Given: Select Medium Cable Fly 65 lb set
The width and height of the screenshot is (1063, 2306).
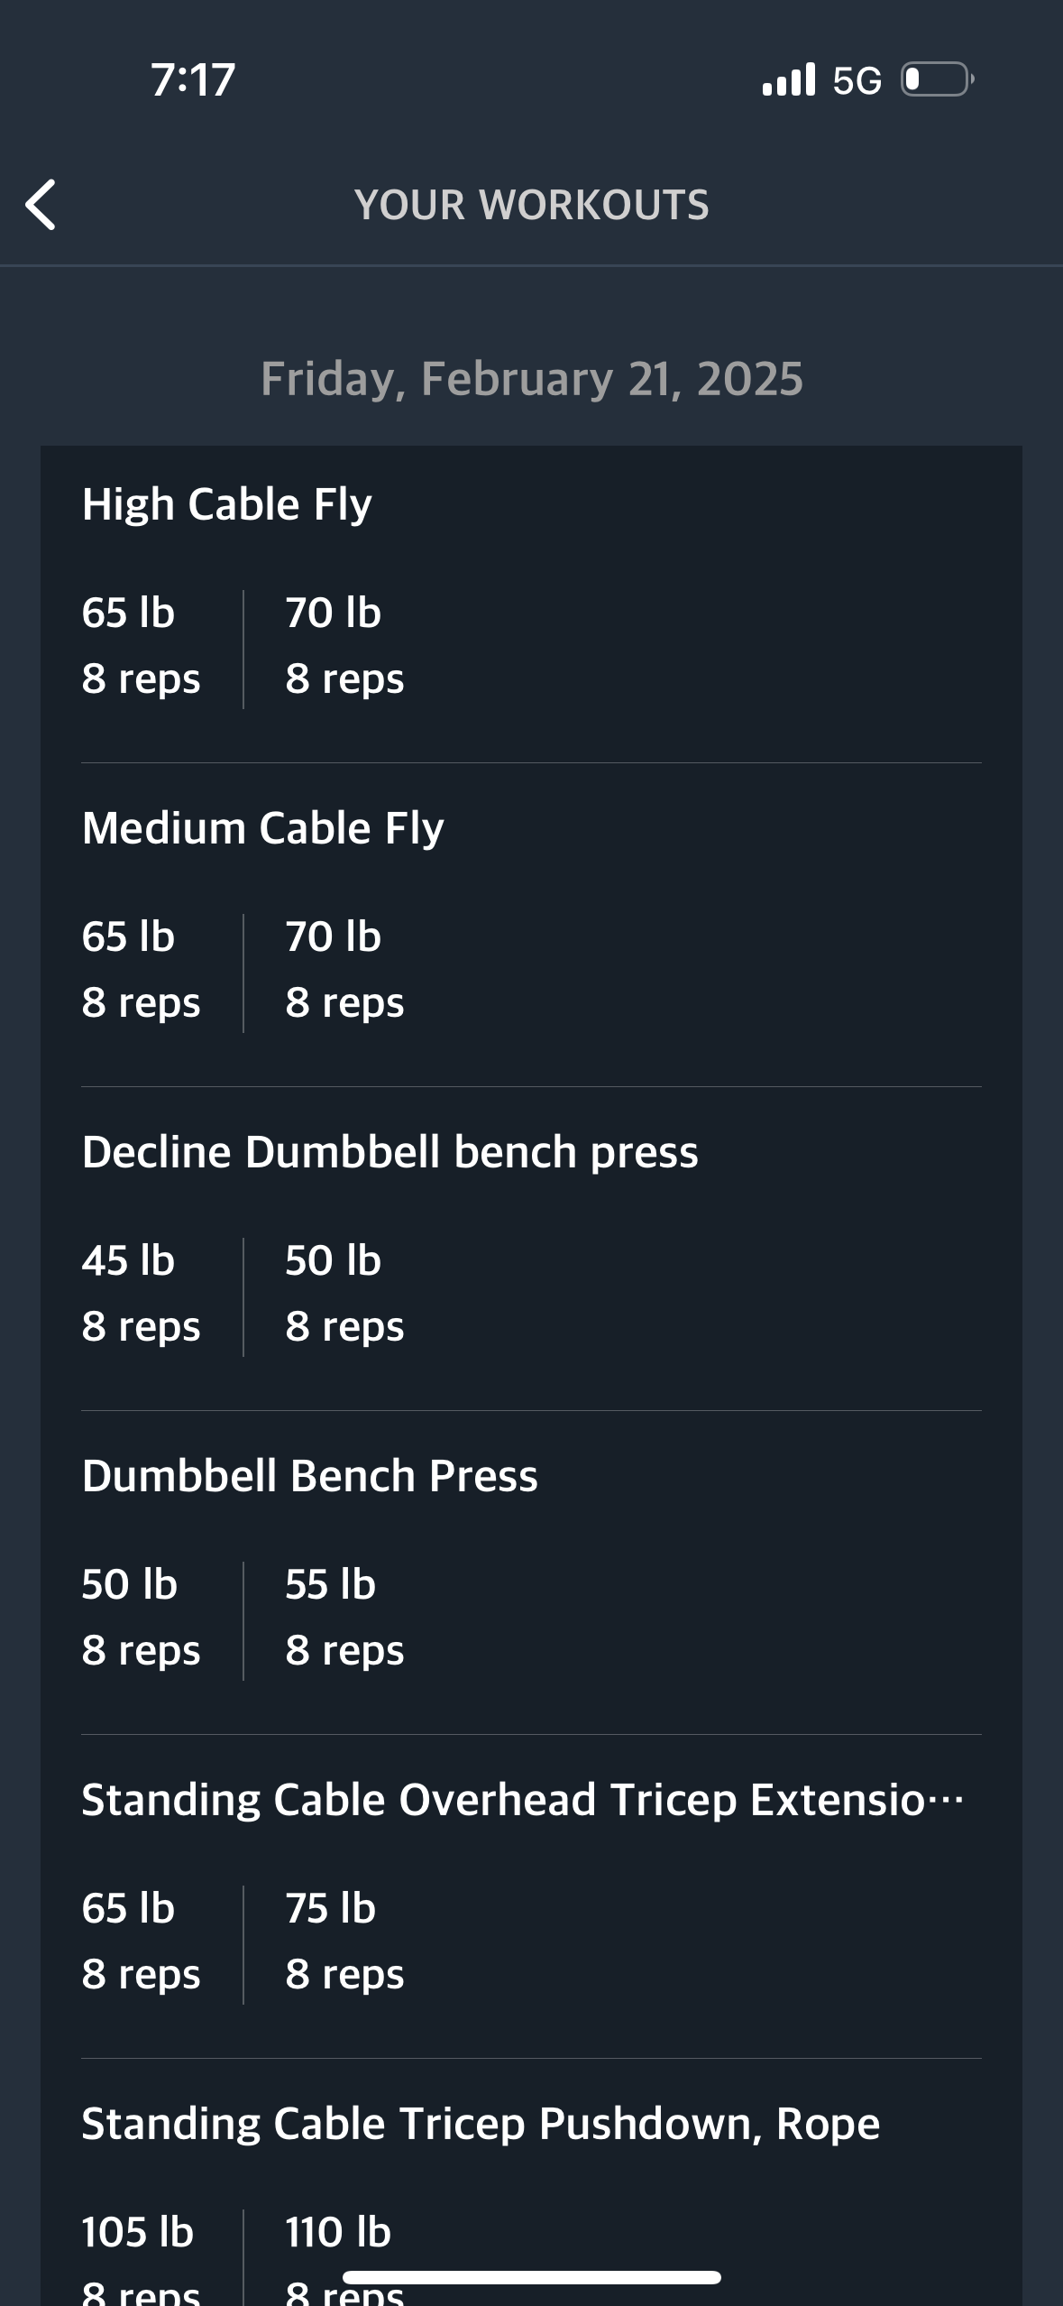Looking at the screenshot, I should [141, 970].
